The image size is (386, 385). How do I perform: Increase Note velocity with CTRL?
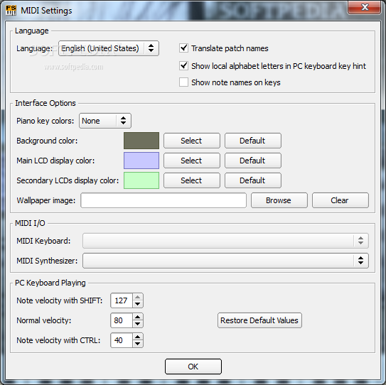pos(138,337)
